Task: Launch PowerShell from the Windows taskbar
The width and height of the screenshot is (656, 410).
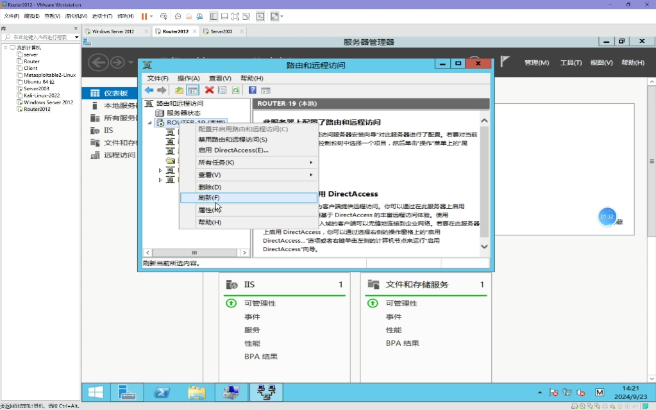Action: coord(162,392)
